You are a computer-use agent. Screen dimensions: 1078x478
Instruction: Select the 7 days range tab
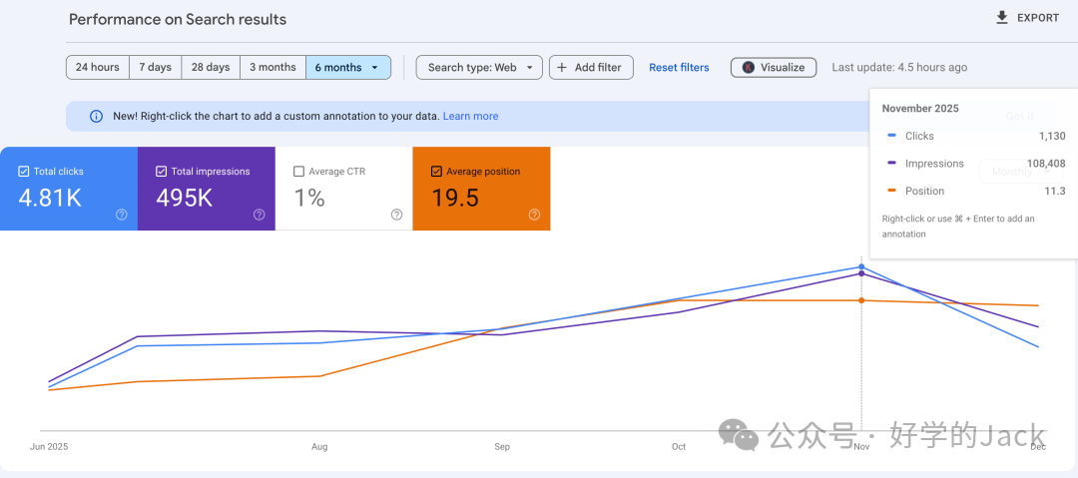click(156, 68)
